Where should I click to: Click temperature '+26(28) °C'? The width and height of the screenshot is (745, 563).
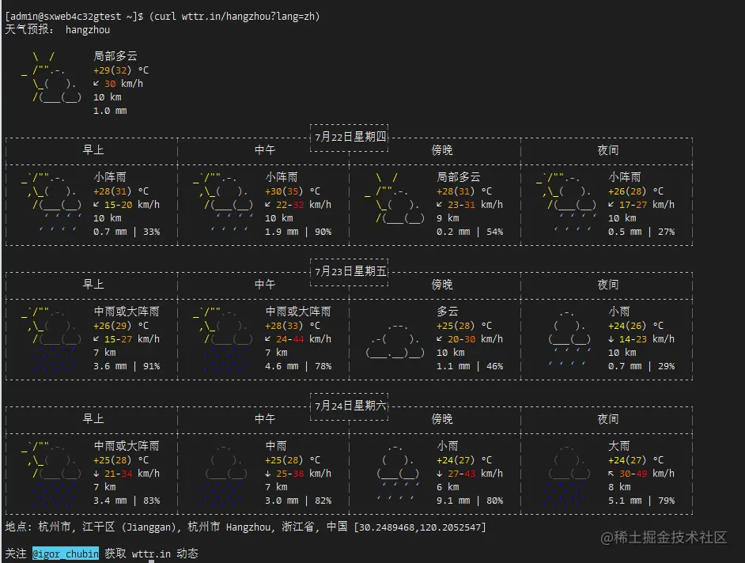coord(636,191)
